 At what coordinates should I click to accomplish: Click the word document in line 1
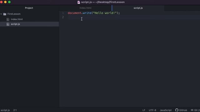(x=74, y=13)
